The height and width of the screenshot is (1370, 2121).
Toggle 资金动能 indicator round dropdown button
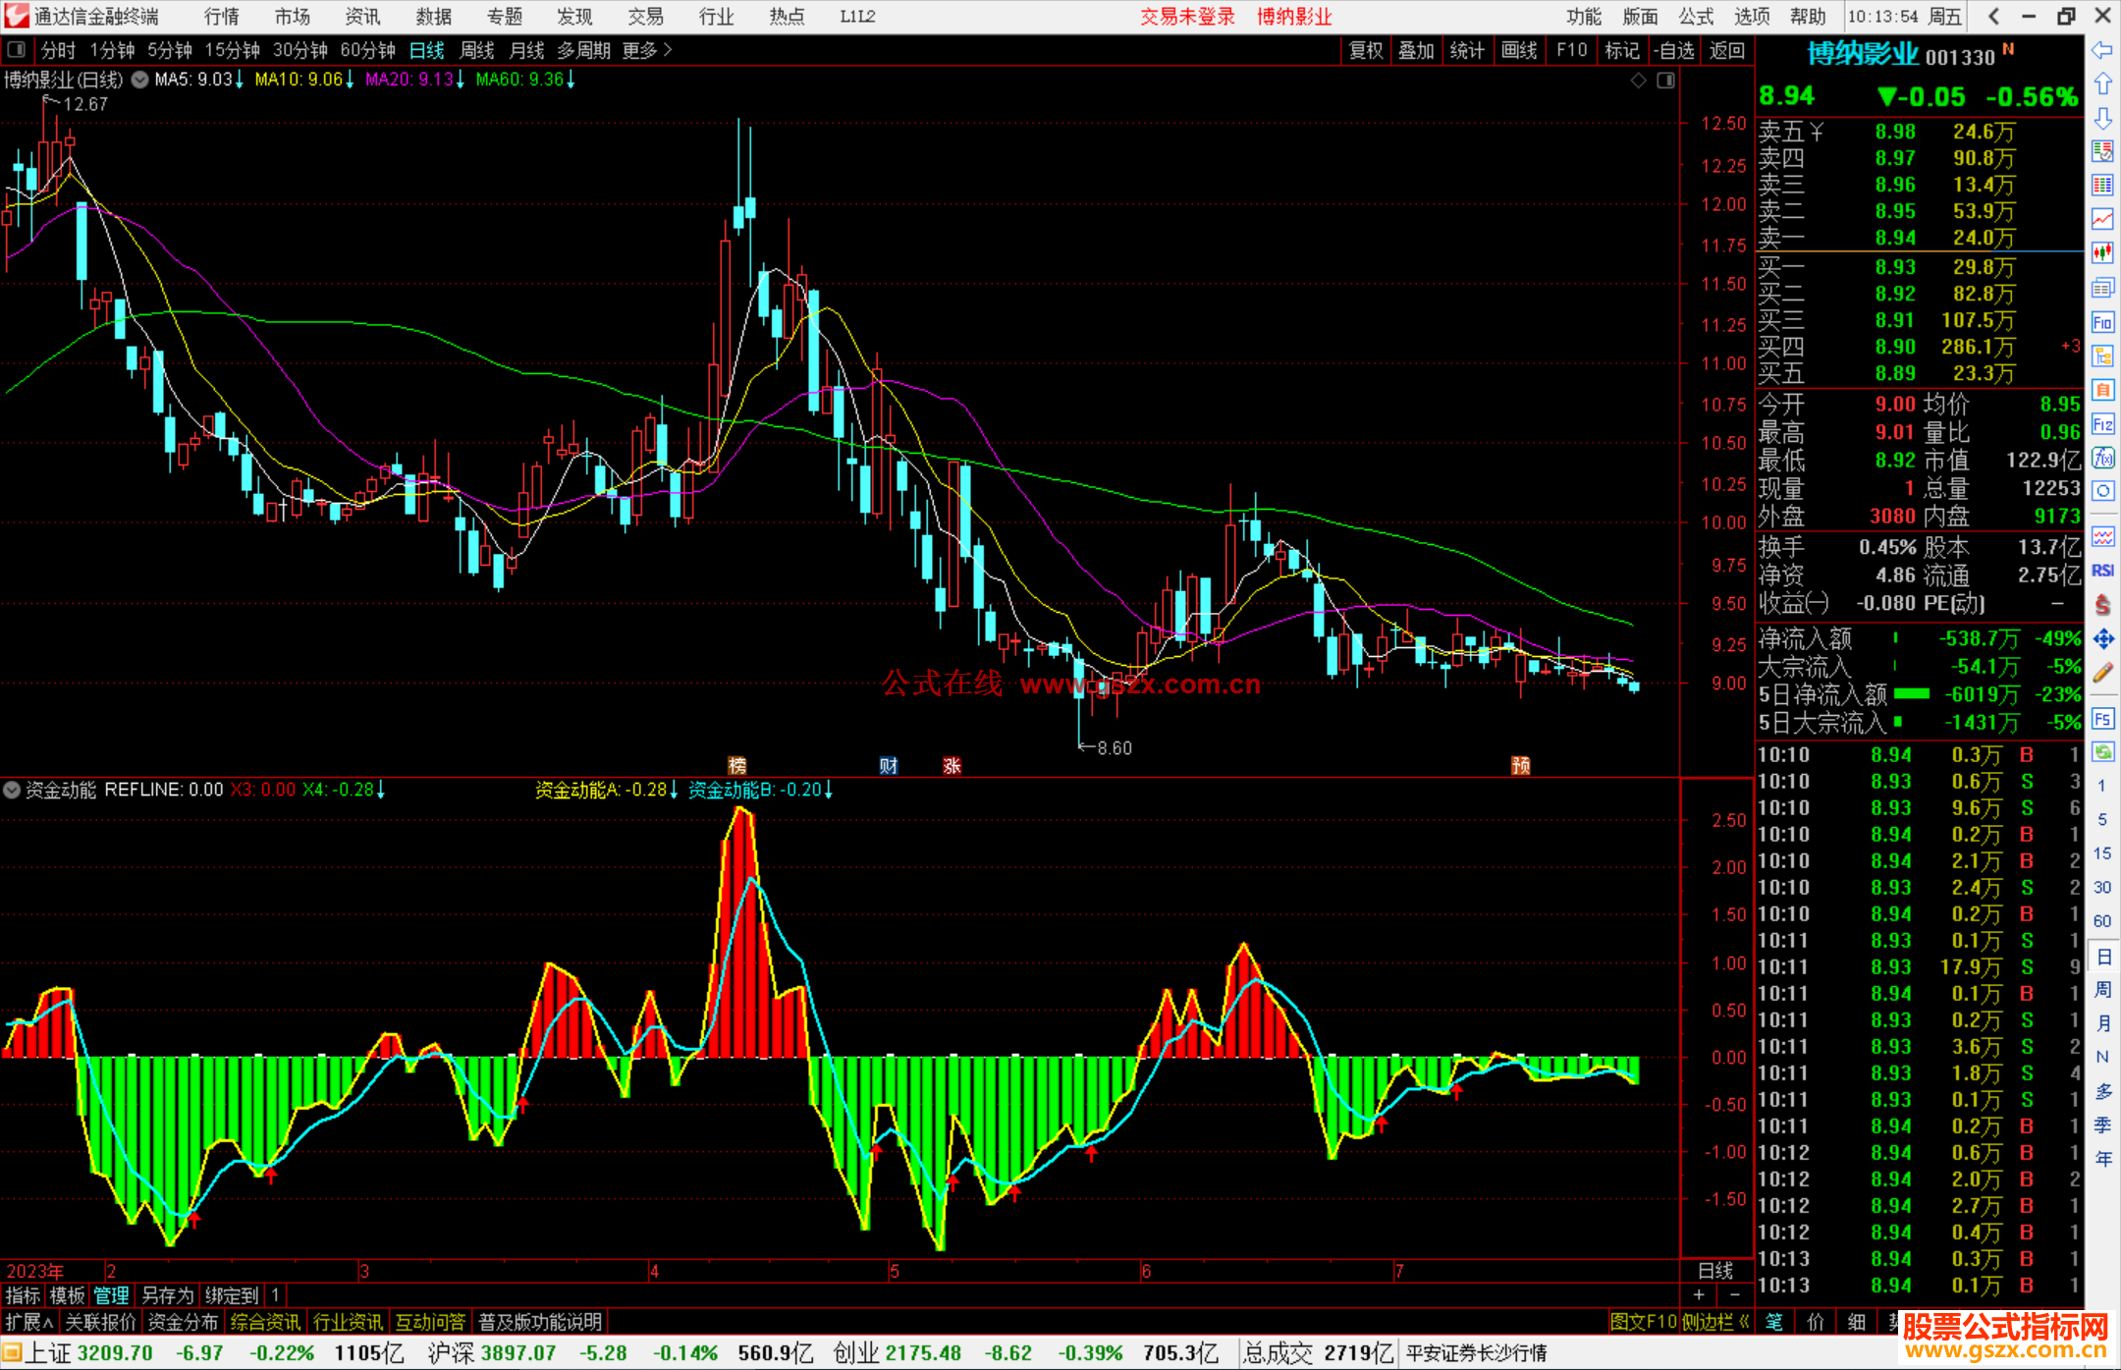12,790
